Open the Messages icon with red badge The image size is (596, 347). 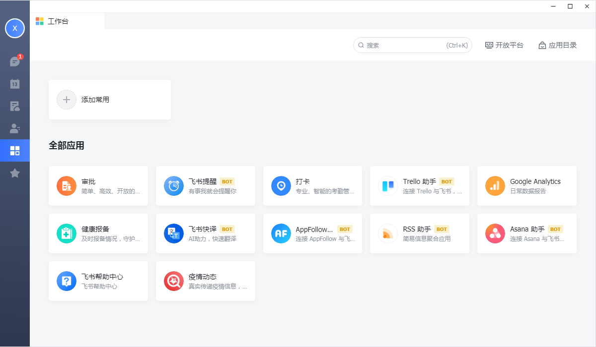[x=15, y=62]
